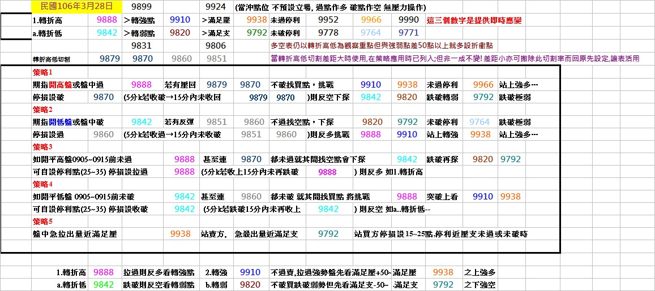Click the 2.轉強 cell
Screen dimensions: 655x291
click(216, 273)
